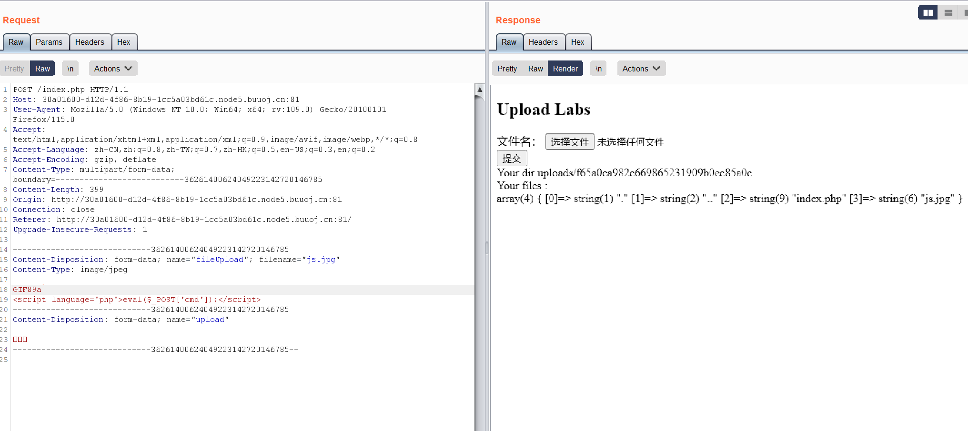
Task: Click the Host header line in the request
Action: [156, 100]
